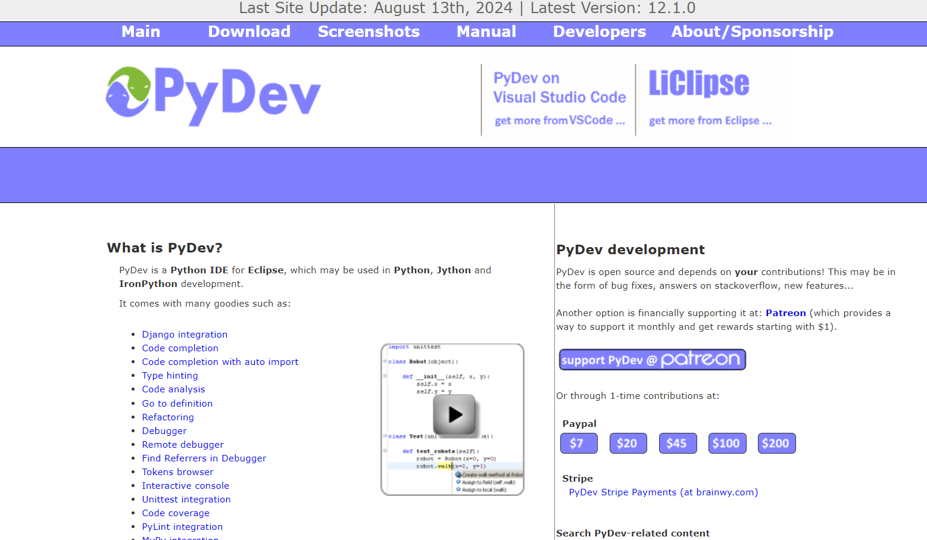Open the Tokens browser link
Image resolution: width=927 pixels, height=540 pixels.
click(x=177, y=472)
